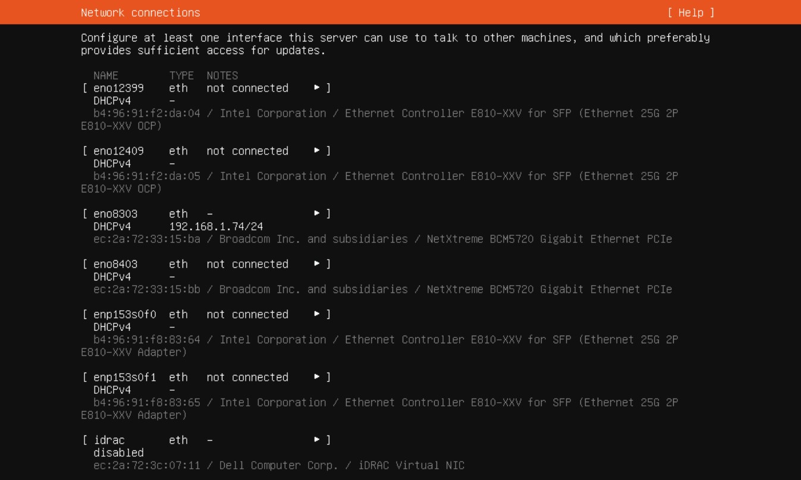Open the eno8303 arrow dropdown
This screenshot has width=801, height=480.
pyautogui.click(x=318, y=214)
